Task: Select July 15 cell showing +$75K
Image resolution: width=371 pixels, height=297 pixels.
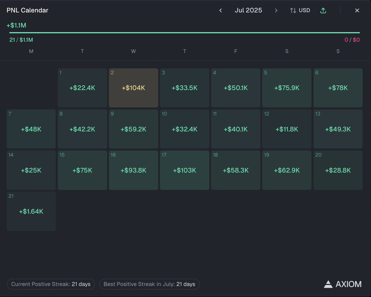Action: coord(82,170)
